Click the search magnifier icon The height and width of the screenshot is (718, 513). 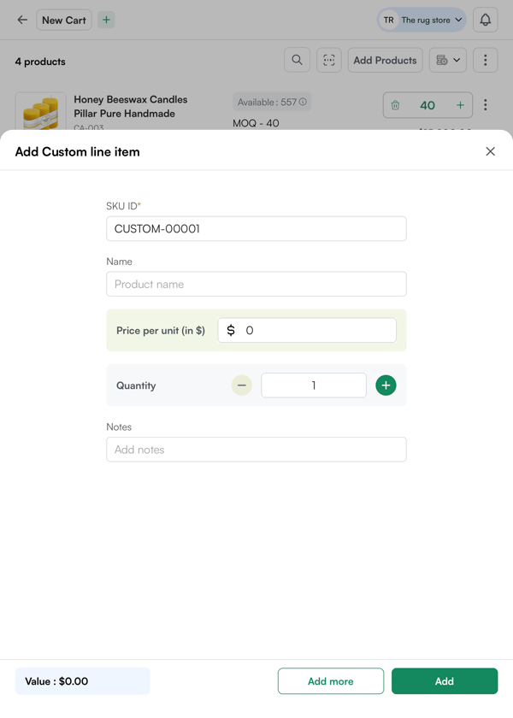[297, 60]
